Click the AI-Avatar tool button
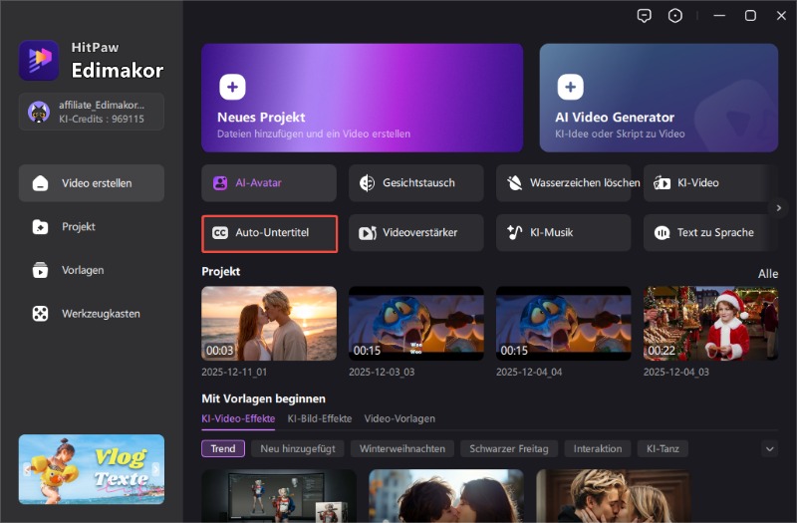797x523 pixels. click(x=269, y=183)
